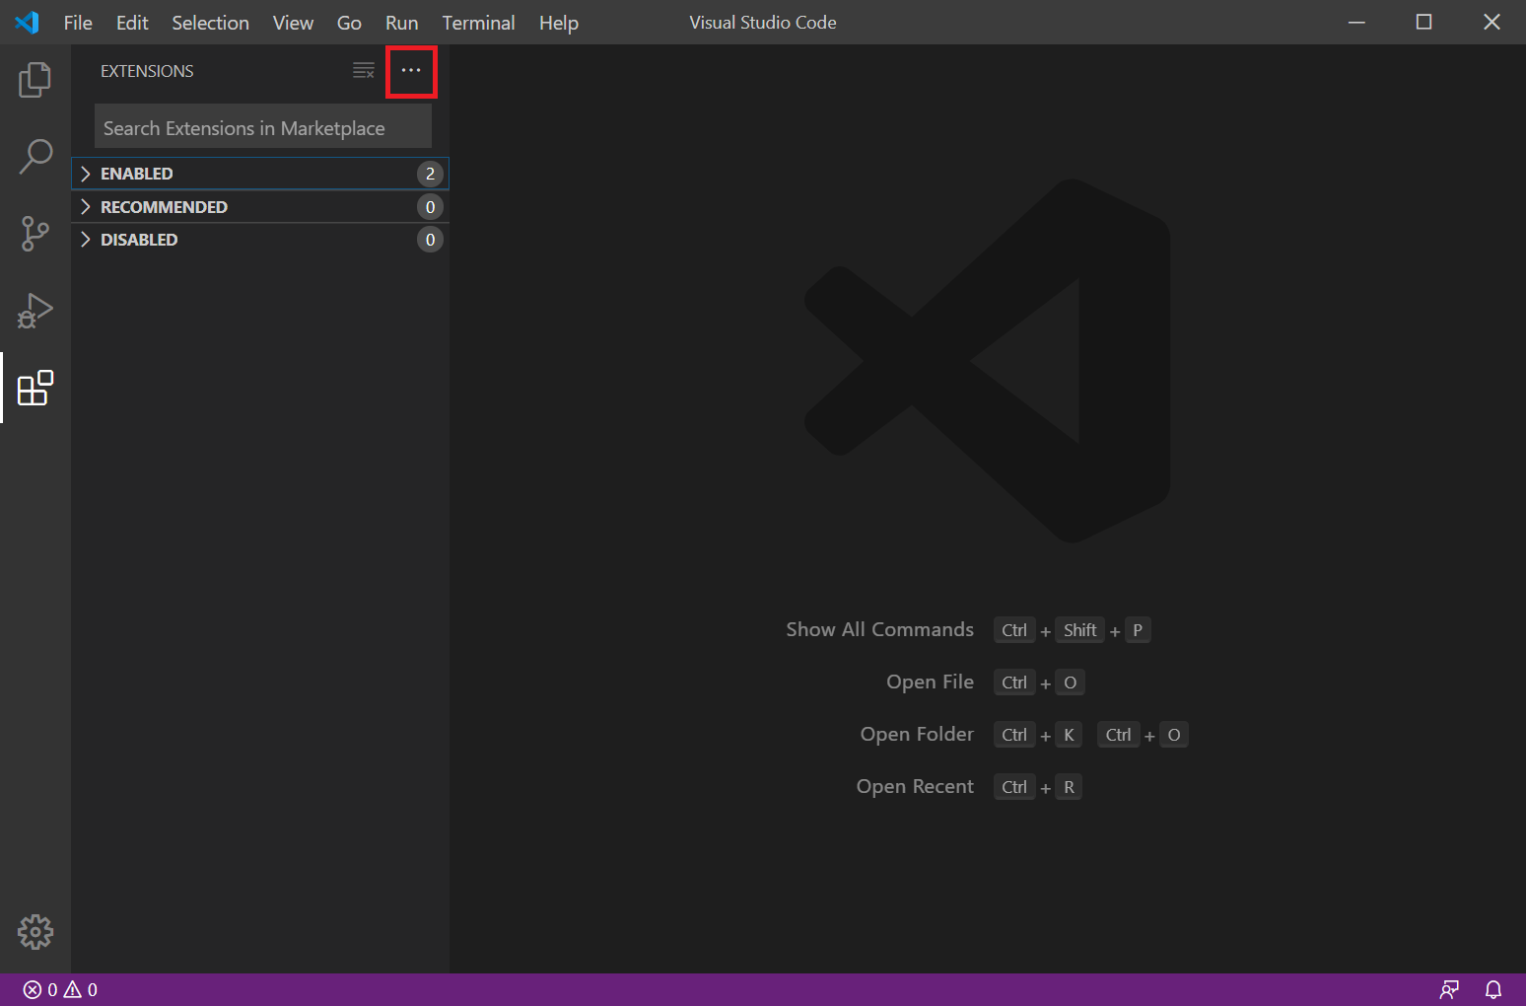Open the Run and Debug view

point(35,311)
